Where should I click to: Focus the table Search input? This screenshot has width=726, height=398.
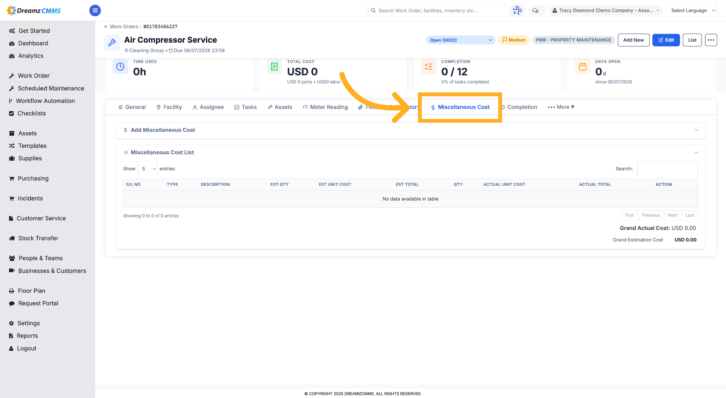click(x=667, y=169)
